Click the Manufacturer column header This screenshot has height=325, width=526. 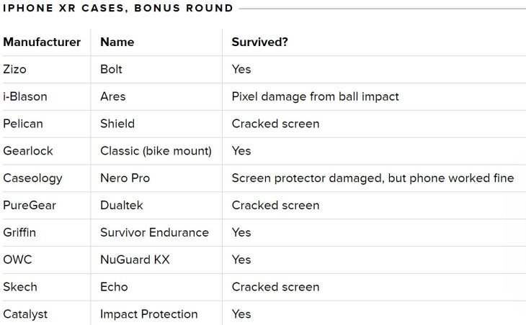(42, 42)
